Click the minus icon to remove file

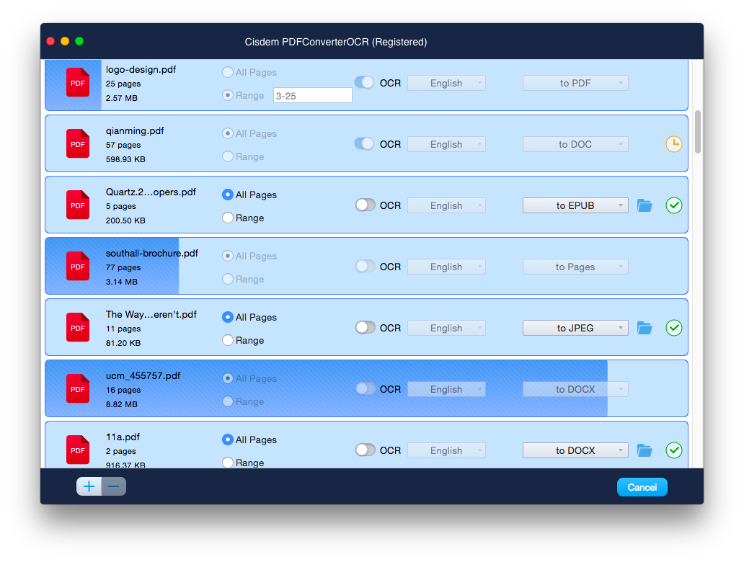coord(114,486)
